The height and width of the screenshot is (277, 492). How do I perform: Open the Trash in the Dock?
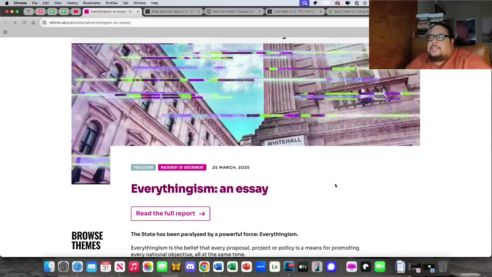coord(443,267)
